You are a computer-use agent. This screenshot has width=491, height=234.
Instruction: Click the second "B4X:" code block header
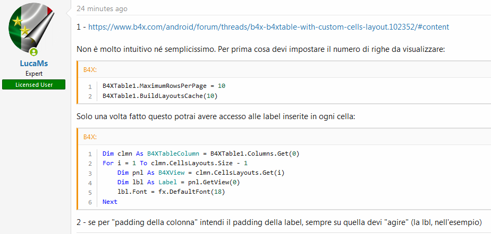[90, 137]
